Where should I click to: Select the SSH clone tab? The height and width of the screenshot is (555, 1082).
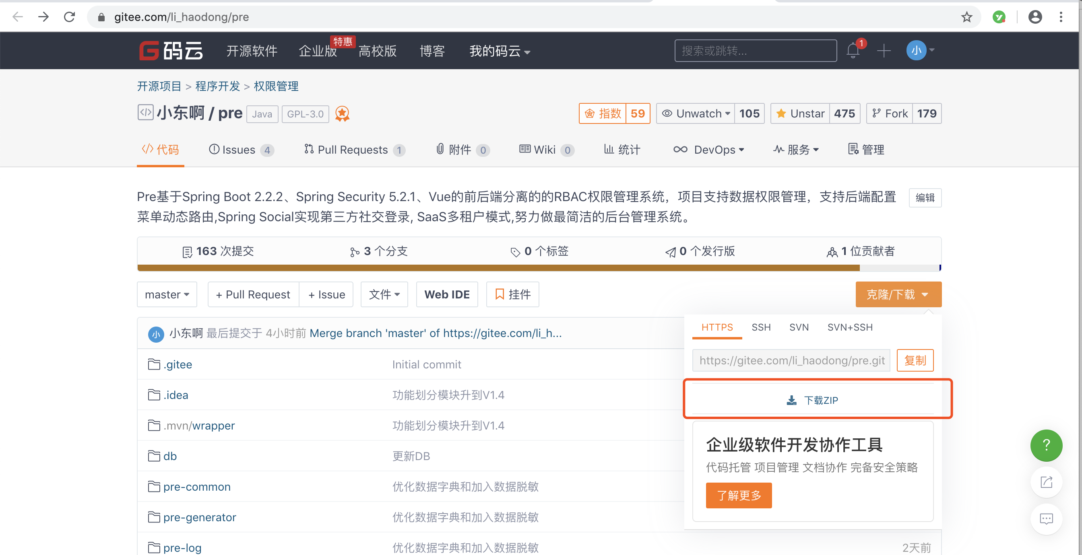pos(761,327)
